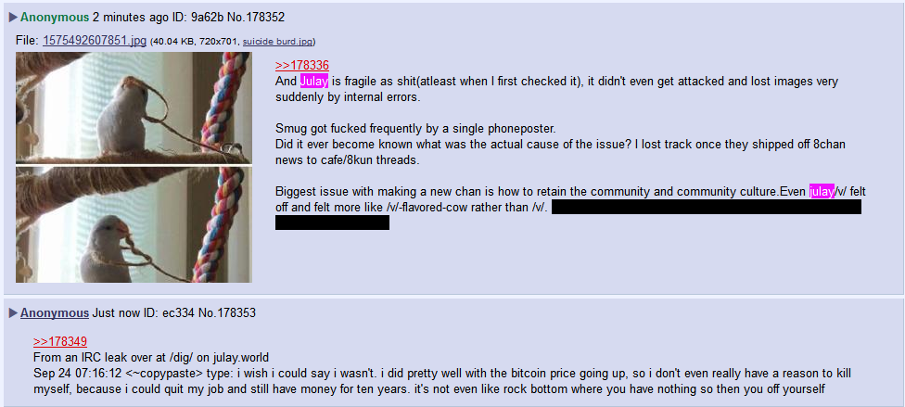
Task: Open original filename suicide burd.jpg
Action: [x=277, y=42]
